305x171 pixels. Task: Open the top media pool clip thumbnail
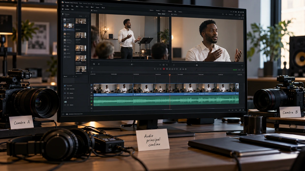[81, 21]
